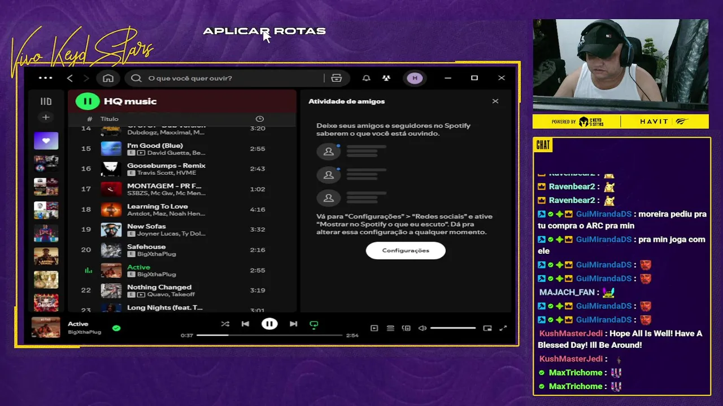Create a playlist with plus icon
This screenshot has width=723, height=406.
point(46,117)
